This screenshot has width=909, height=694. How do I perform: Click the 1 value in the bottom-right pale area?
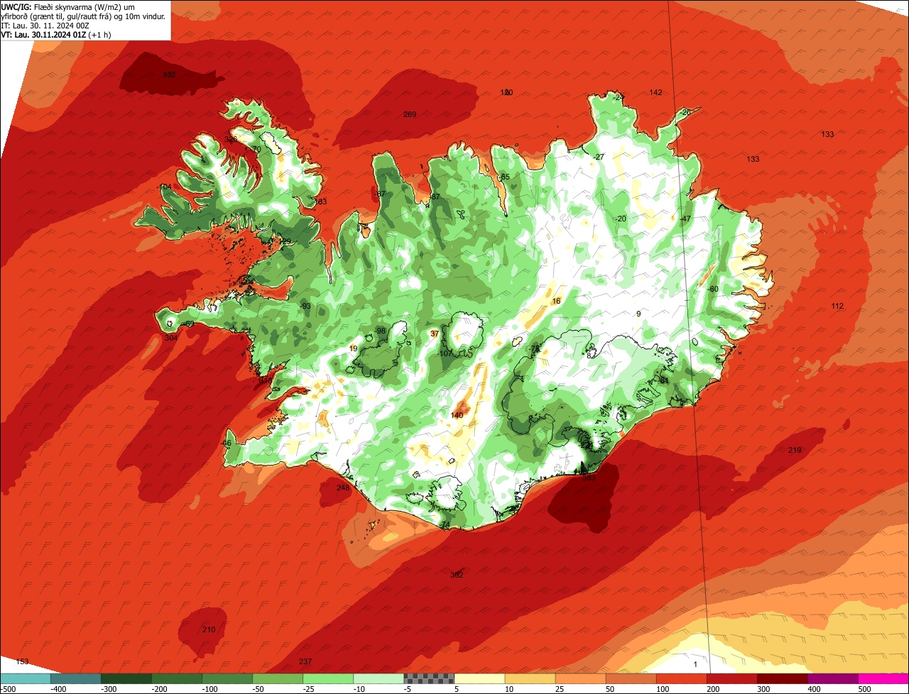695,665
